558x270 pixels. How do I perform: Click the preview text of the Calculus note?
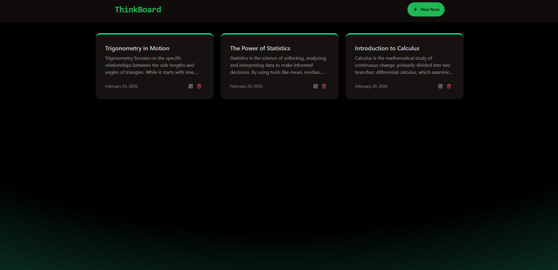coord(404,65)
